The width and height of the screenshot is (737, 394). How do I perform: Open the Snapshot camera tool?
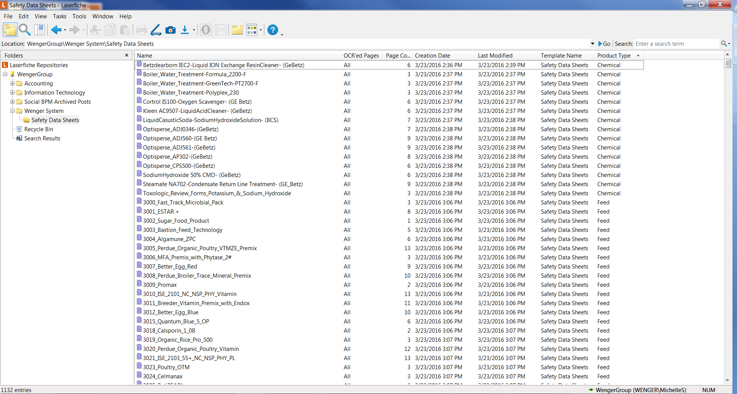point(171,30)
